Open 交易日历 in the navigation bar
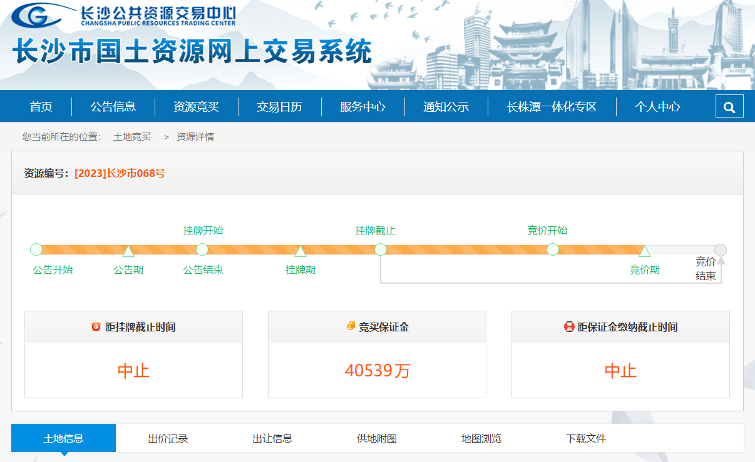The width and height of the screenshot is (755, 462). click(x=280, y=107)
